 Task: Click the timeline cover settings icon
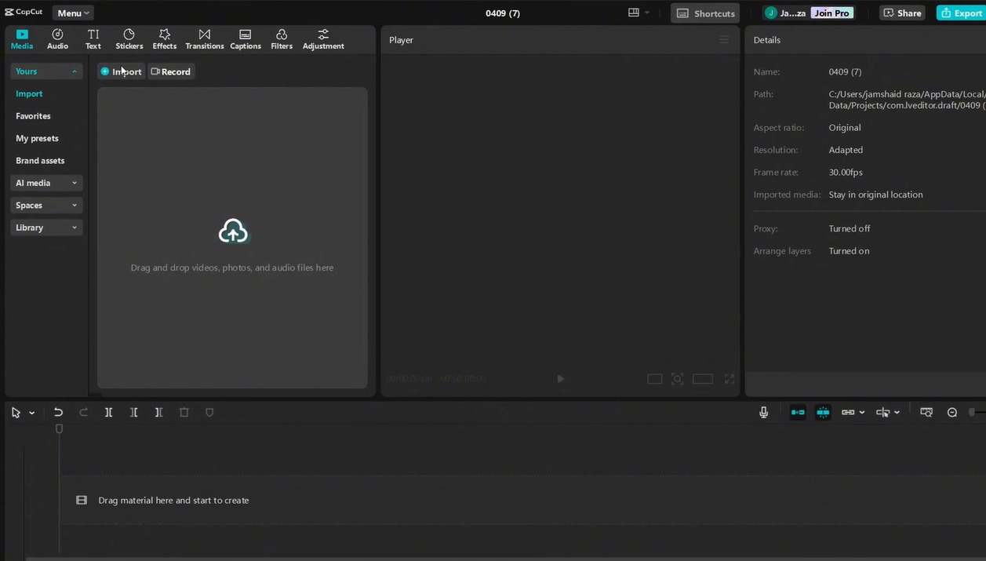coord(926,413)
